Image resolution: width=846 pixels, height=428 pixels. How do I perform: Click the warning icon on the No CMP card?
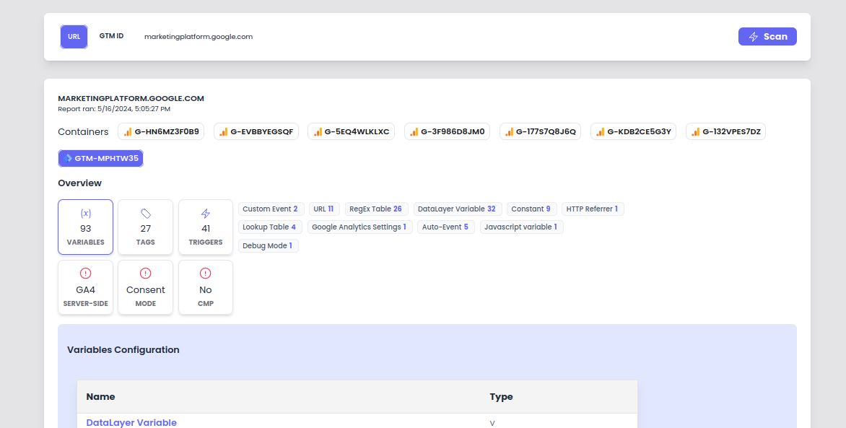coord(205,274)
